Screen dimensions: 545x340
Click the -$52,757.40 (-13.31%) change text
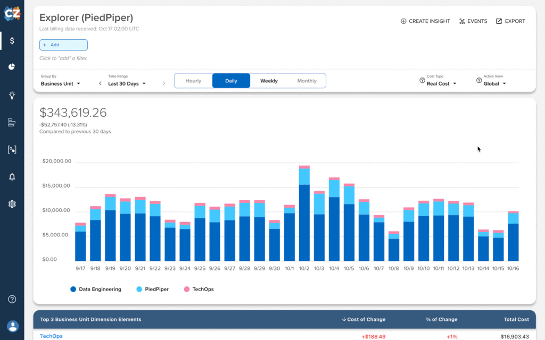click(63, 124)
